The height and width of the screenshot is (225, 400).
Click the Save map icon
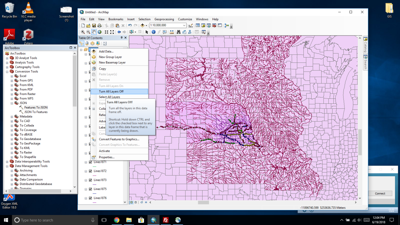[94, 26]
